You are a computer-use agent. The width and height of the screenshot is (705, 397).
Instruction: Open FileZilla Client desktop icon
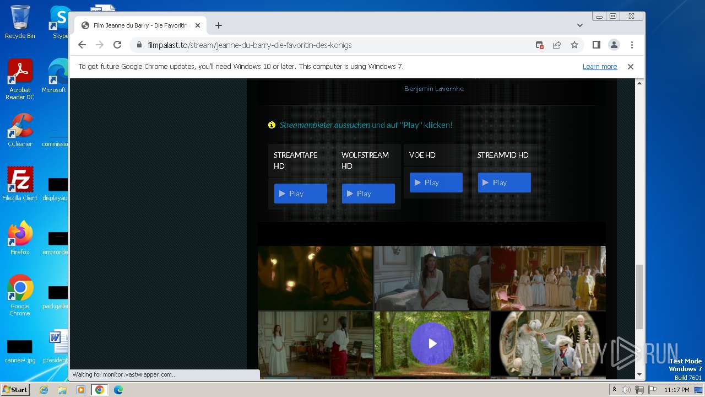20,184
